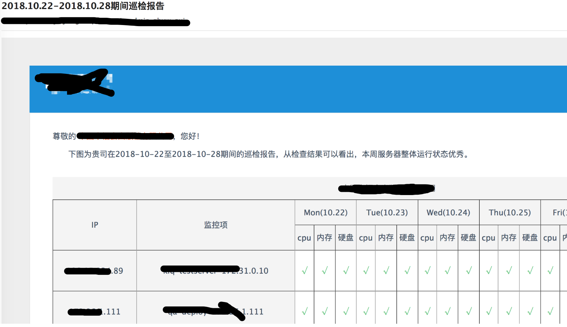Click Mon cpu checkmark in the .111 row
Image resolution: width=567 pixels, height=327 pixels.
click(305, 311)
